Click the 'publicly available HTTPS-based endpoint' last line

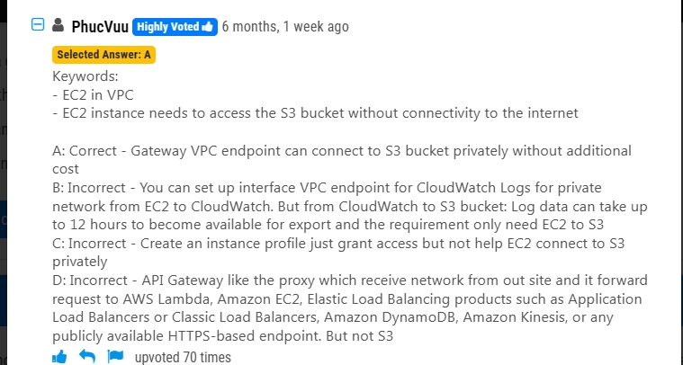(x=222, y=336)
